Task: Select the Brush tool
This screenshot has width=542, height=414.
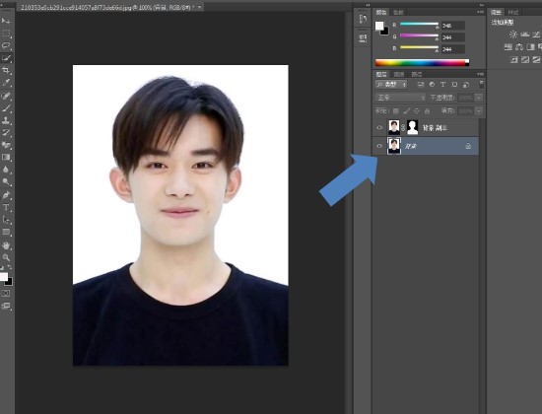Action: coord(6,108)
